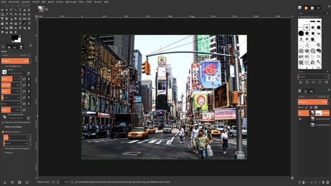The width and height of the screenshot is (331, 186).
Task: Select the Scissors Select tool
Action: point(25,10)
